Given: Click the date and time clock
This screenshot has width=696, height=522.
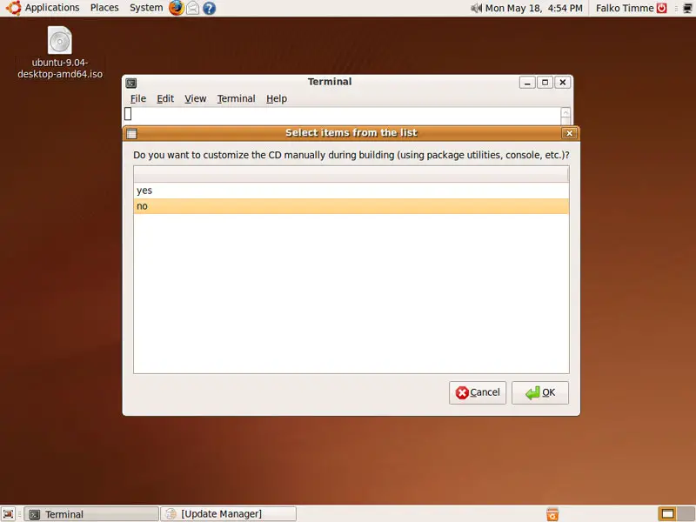Looking at the screenshot, I should 533,8.
